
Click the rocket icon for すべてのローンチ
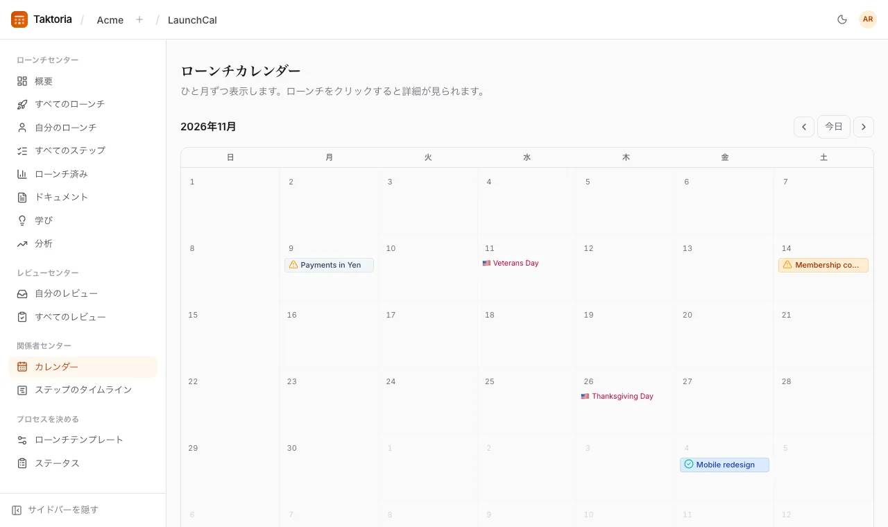point(22,104)
